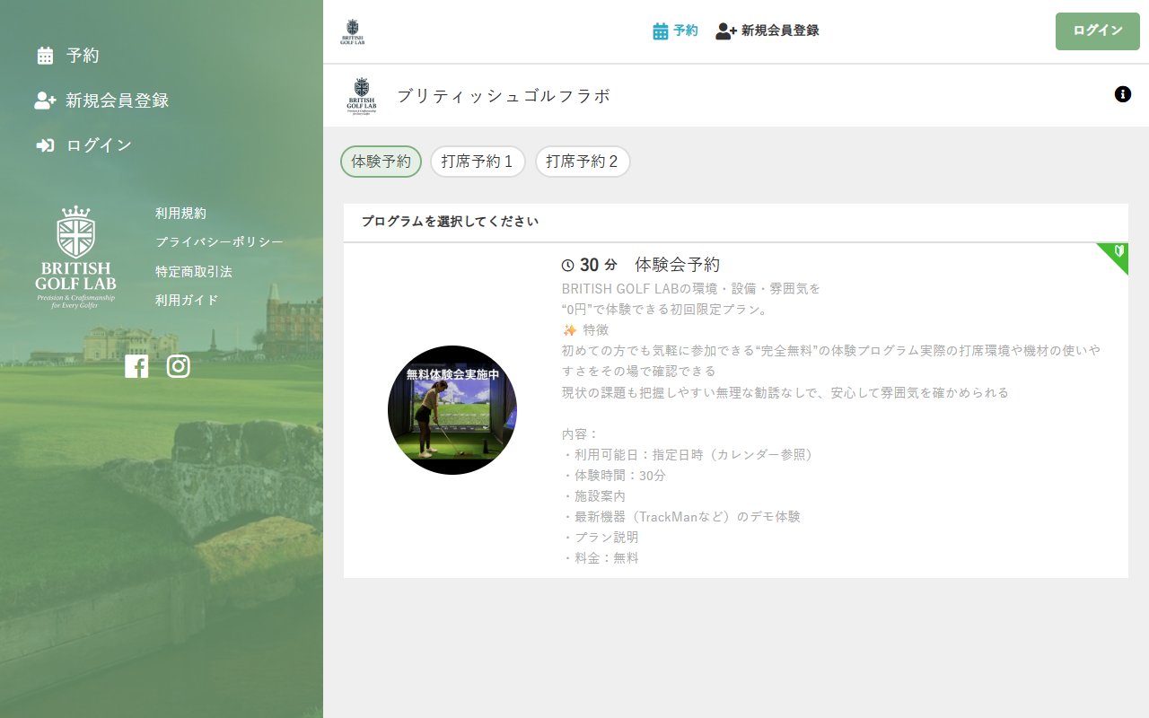Click the calendar icon in the top navigation

pos(661,31)
